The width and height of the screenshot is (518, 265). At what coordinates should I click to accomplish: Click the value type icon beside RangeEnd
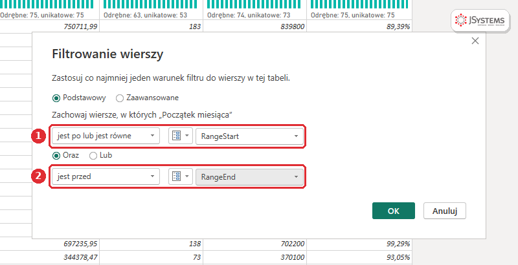click(181, 176)
